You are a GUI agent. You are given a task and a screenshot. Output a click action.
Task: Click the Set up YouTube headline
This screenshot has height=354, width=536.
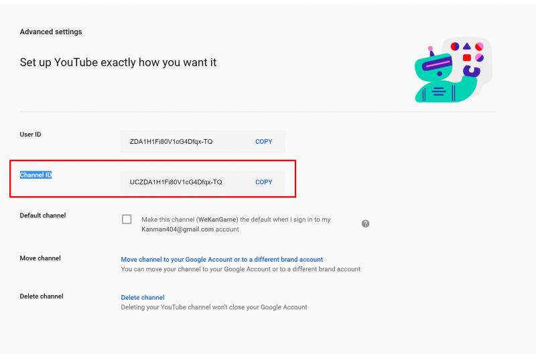click(x=118, y=62)
